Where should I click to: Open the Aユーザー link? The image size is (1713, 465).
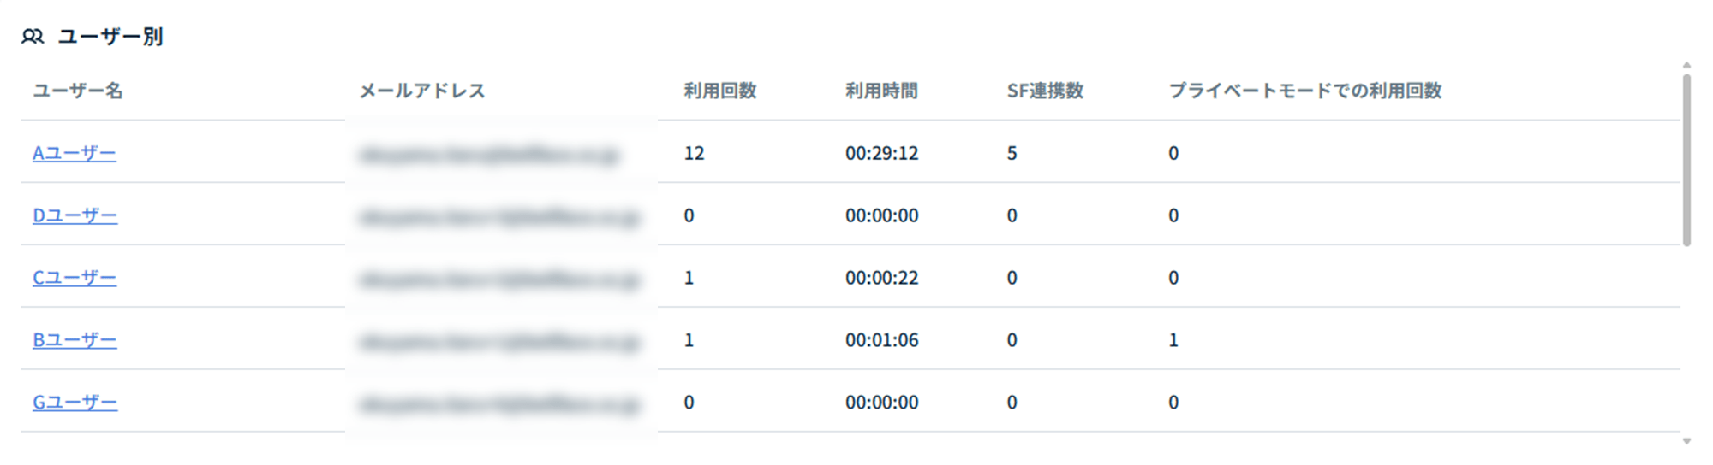[75, 153]
